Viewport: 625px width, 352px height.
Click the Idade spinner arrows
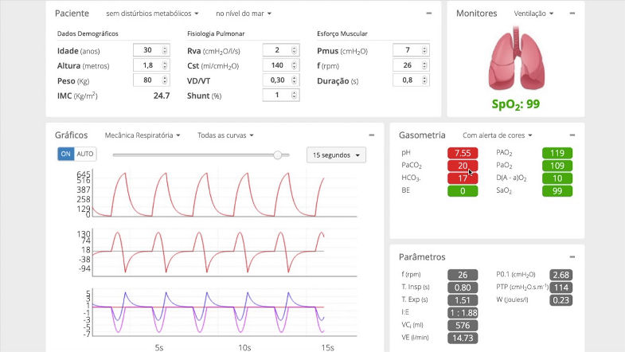pyautogui.click(x=165, y=50)
